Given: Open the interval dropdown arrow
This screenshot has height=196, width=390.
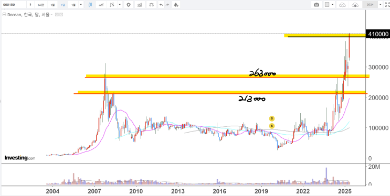Looking at the screenshot, I should coord(81,5).
